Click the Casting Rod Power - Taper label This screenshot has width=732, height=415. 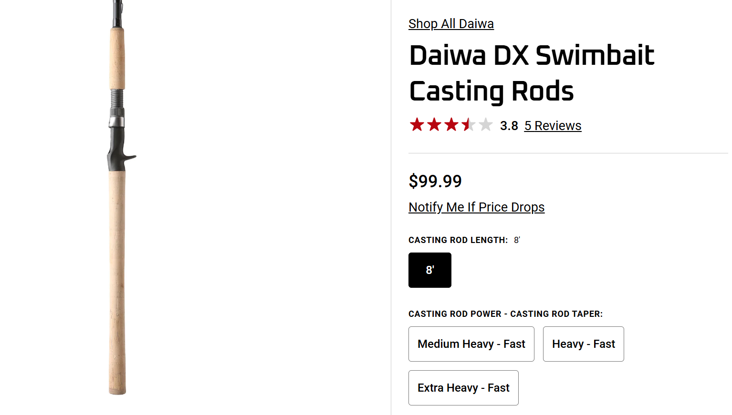505,314
